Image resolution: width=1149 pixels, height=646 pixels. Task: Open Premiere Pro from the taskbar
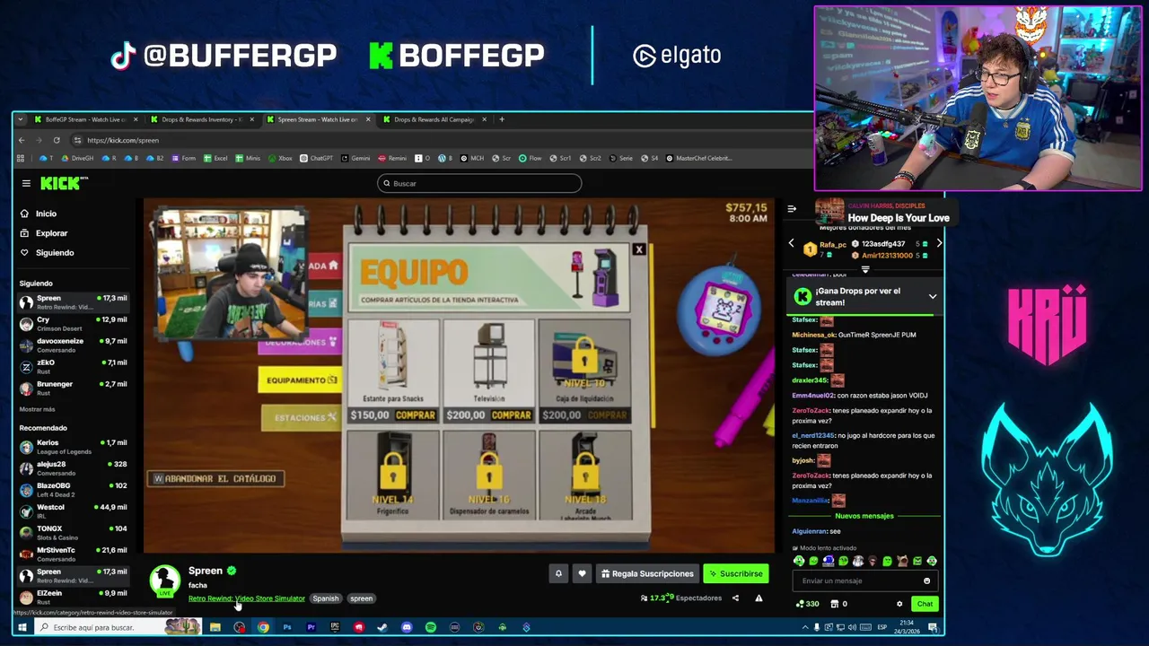[311, 627]
